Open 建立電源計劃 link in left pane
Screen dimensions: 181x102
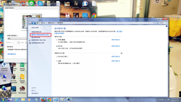(36, 38)
